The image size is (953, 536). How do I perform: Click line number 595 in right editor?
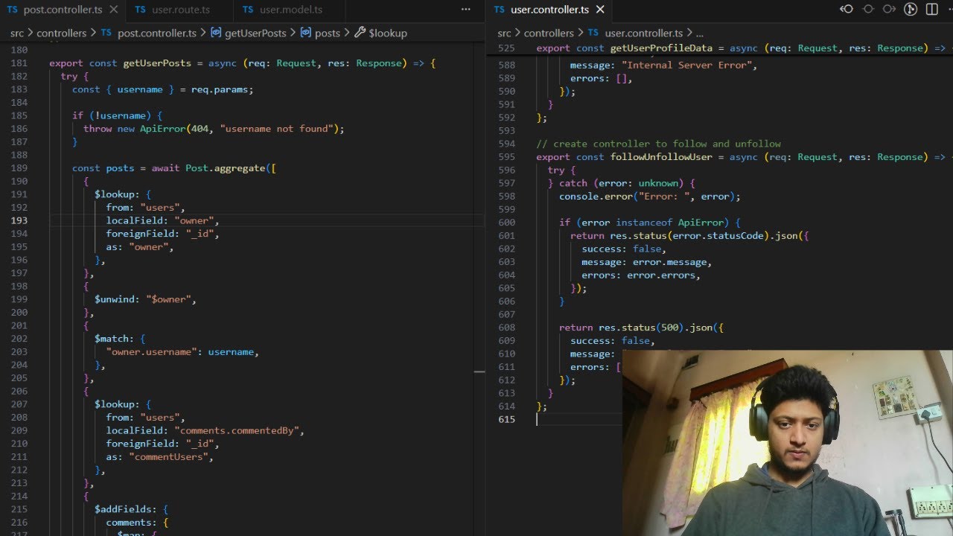tap(506, 157)
